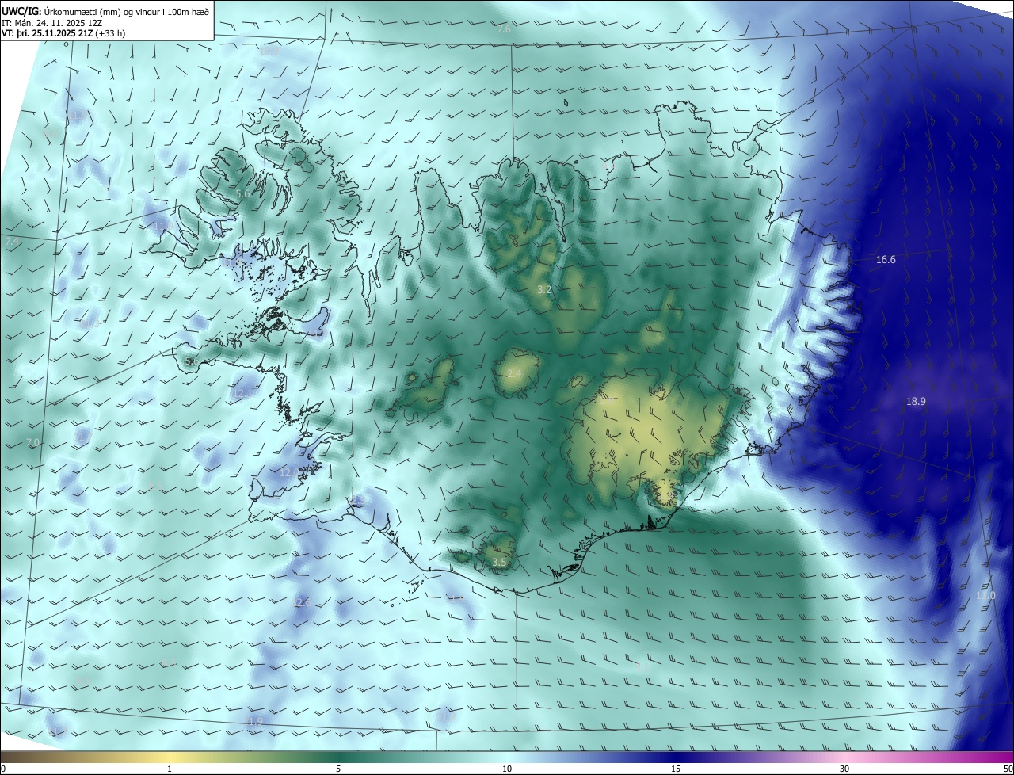This screenshot has height=775, width=1014.
Task: Click the 18.9 value in the dark blue area
Action: pos(916,402)
